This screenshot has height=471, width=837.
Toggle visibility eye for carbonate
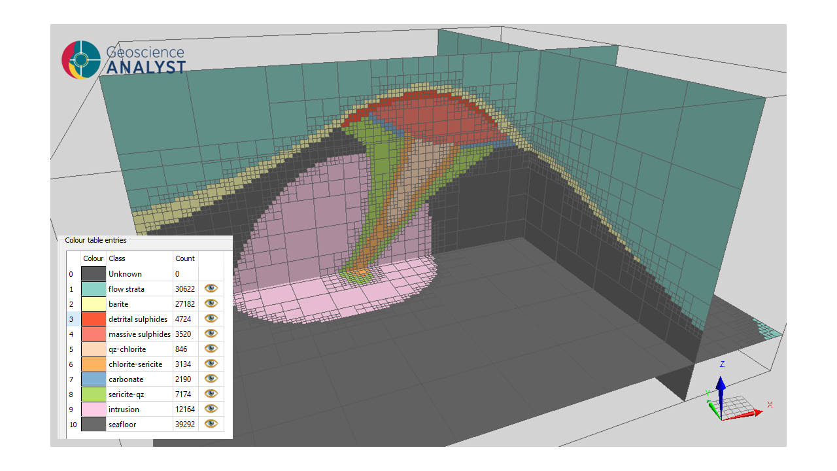211,379
